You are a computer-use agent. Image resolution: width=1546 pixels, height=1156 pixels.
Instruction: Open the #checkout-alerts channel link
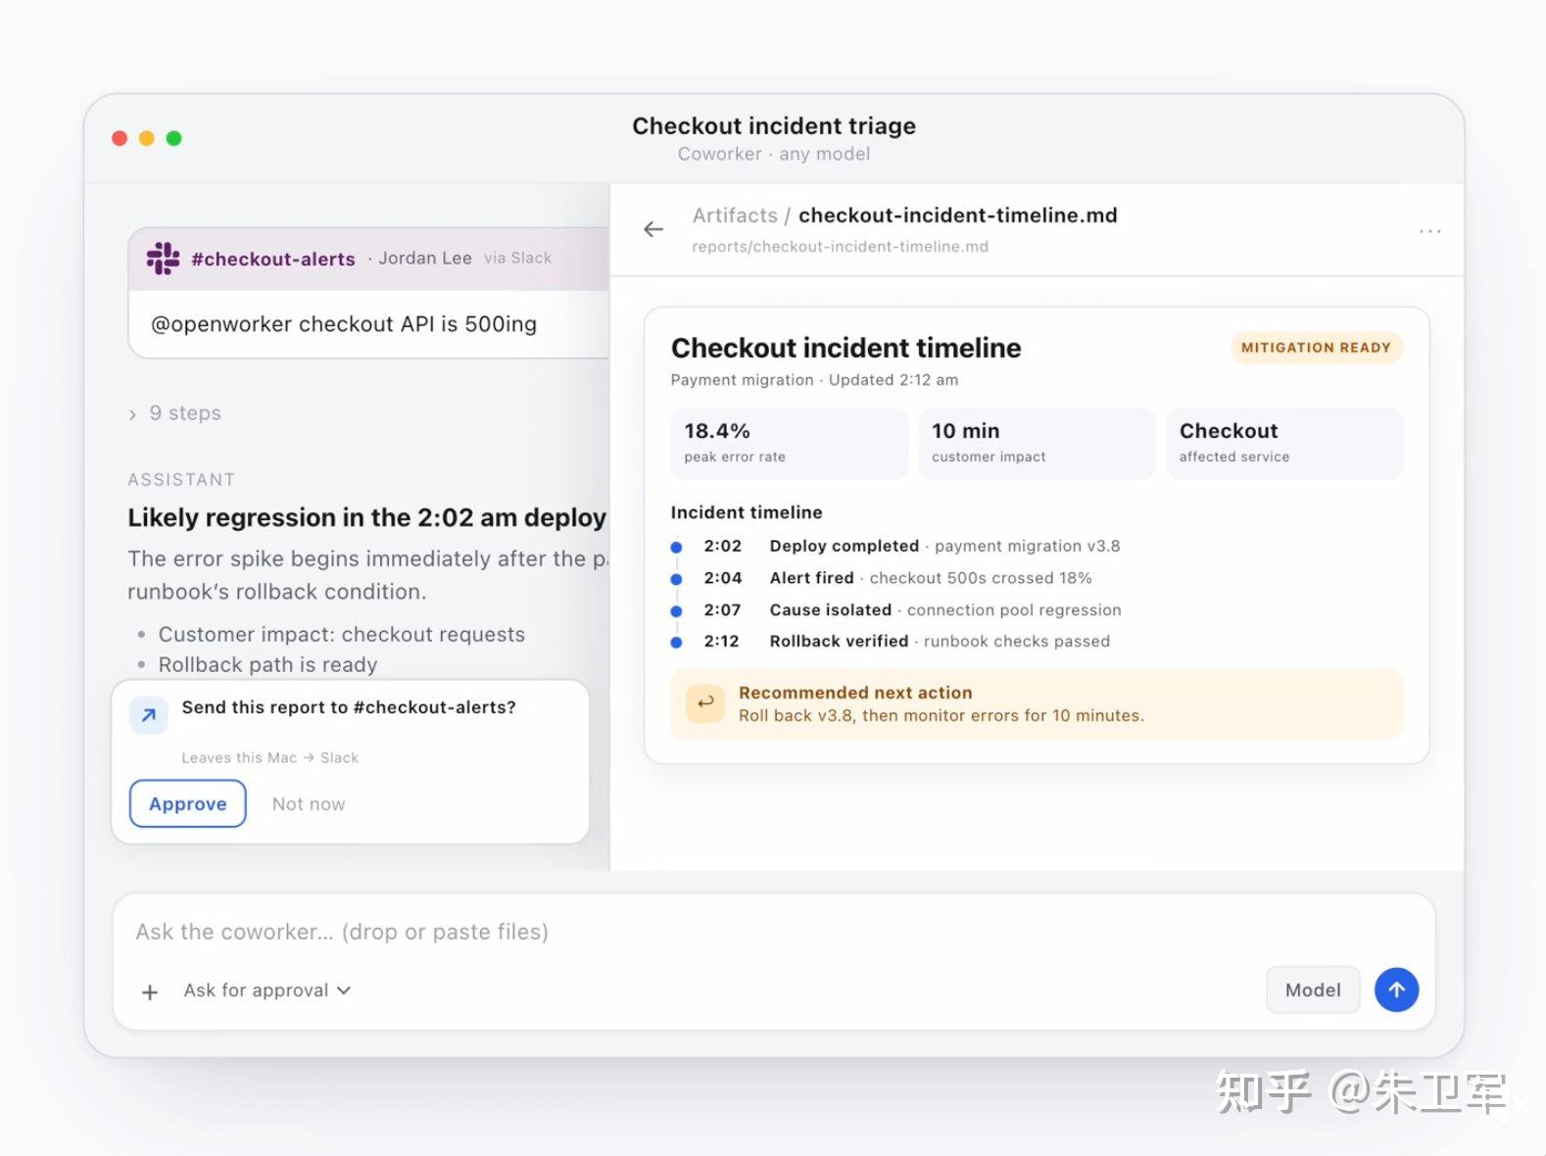coord(273,259)
